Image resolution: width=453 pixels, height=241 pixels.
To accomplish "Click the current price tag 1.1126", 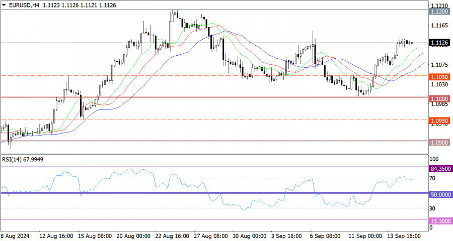I will (440, 43).
